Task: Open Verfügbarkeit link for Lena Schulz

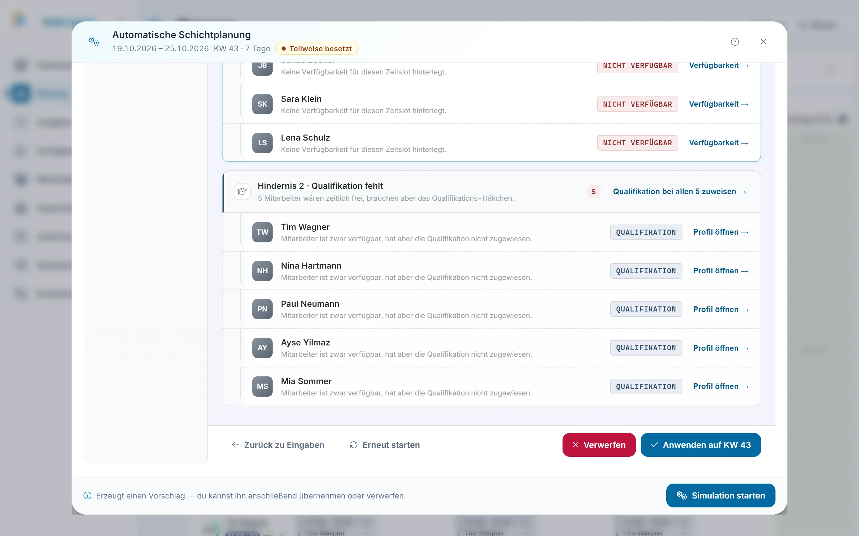Action: pos(719,143)
